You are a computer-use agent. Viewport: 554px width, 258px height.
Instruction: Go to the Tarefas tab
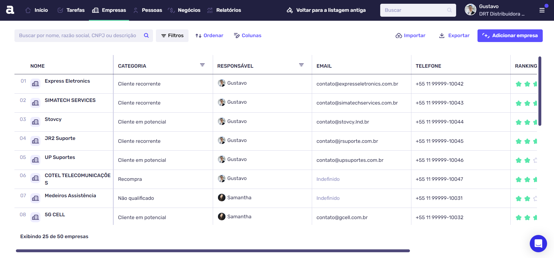point(71,10)
